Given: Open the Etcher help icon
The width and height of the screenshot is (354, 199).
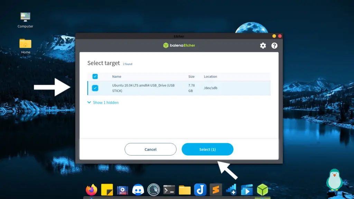Looking at the screenshot, I should tap(274, 46).
